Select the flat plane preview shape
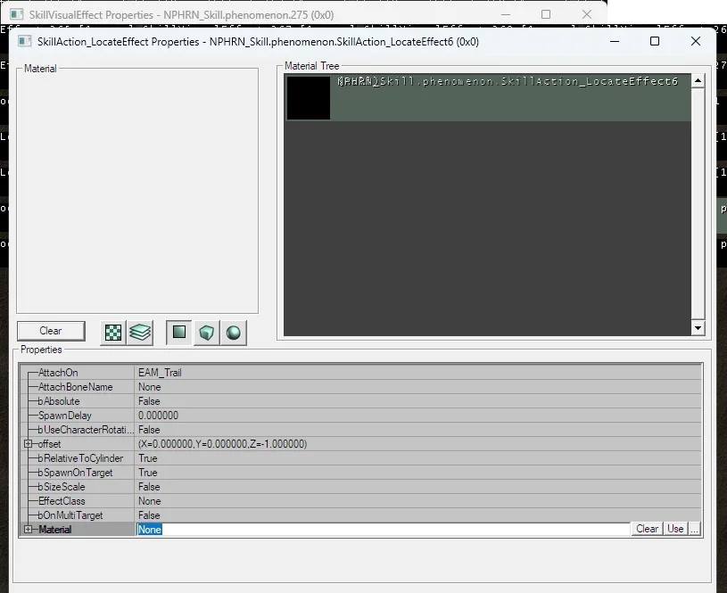Image resolution: width=727 pixels, height=593 pixels. point(179,333)
